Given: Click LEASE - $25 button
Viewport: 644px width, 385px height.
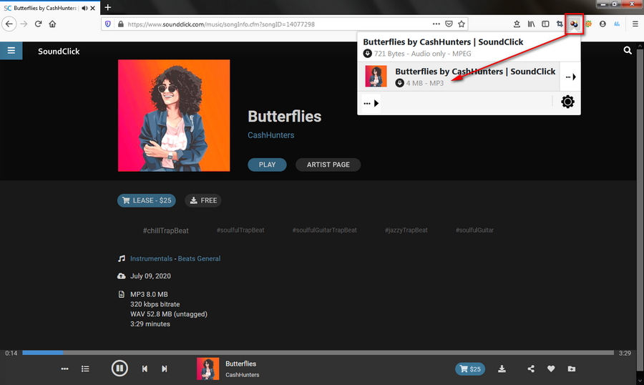Looking at the screenshot, I should (147, 200).
